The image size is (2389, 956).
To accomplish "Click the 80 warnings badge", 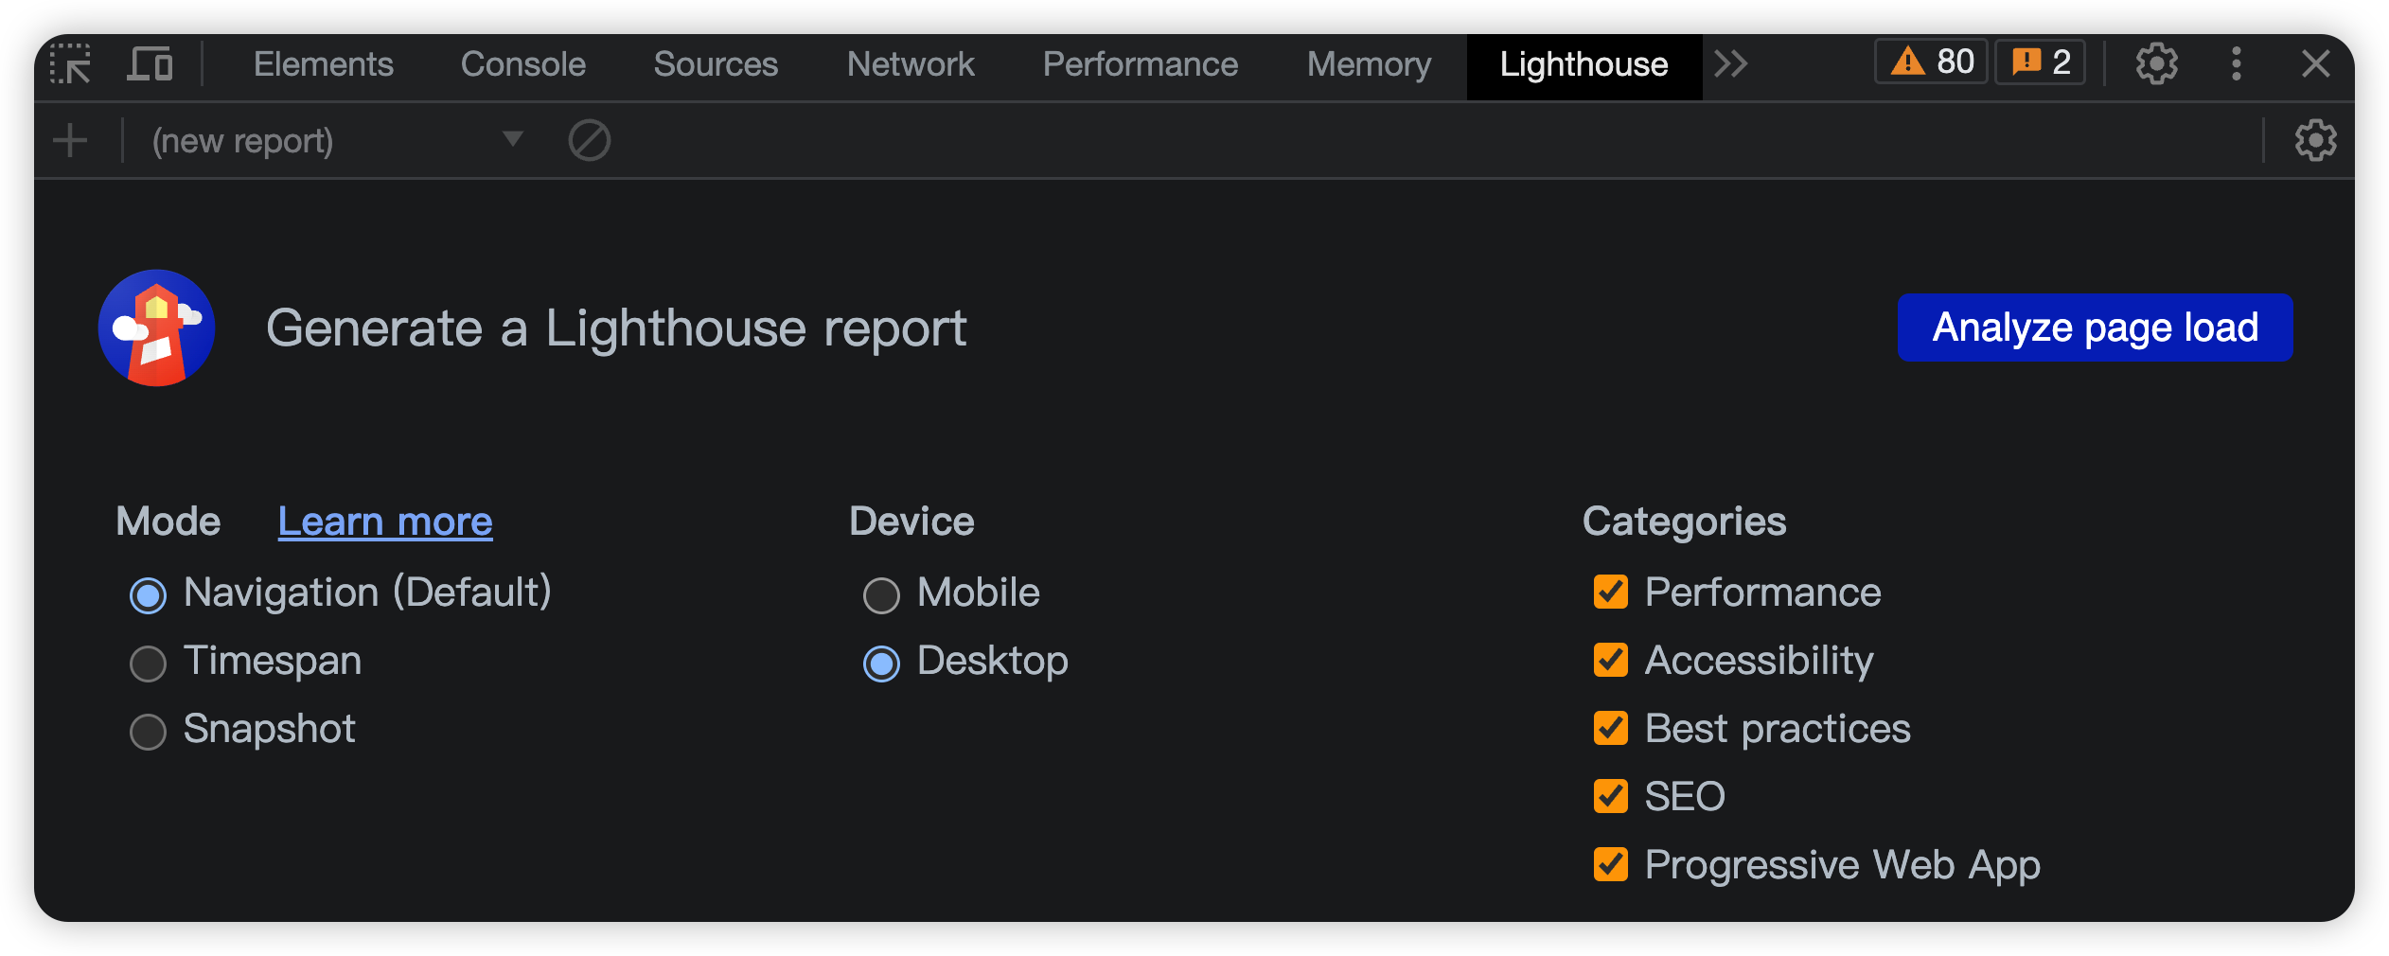I will [1931, 62].
